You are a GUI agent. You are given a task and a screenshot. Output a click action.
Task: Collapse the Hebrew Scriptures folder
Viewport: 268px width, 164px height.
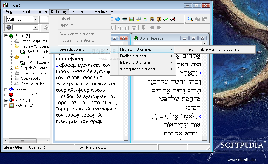[x=11, y=47]
